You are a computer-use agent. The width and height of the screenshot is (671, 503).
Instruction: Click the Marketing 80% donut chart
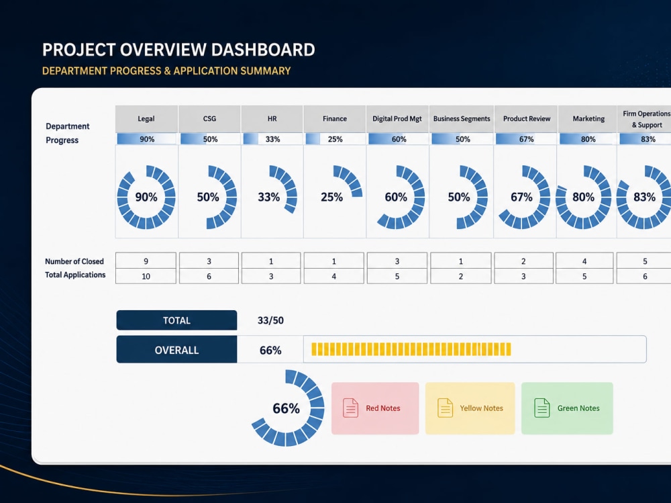coord(584,197)
